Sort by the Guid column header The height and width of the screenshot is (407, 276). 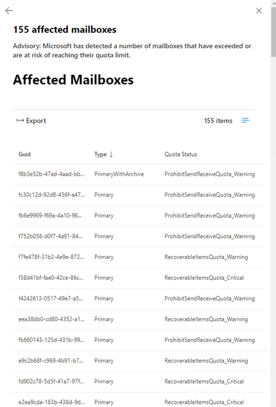25,154
